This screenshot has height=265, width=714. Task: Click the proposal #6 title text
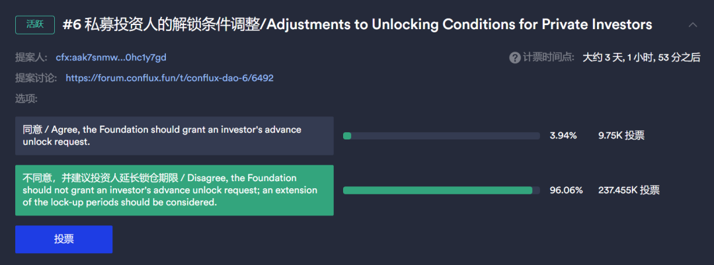coord(357,25)
